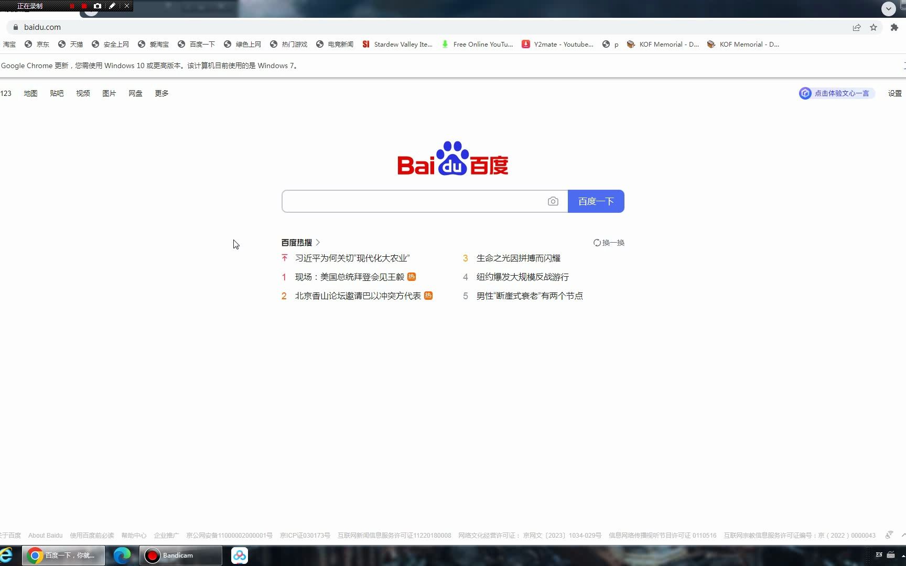Open the 爱淘宝 bookmark
Screen dimensions: 906x566
(x=153, y=44)
